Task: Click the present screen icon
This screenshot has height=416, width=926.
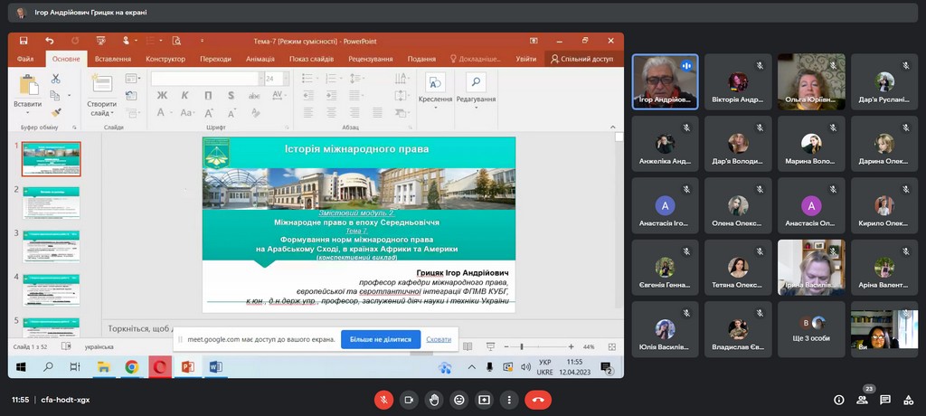Action: [x=485, y=399]
